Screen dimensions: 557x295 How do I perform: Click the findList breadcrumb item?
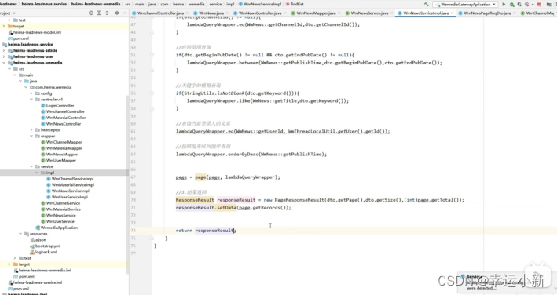coord(295,4)
